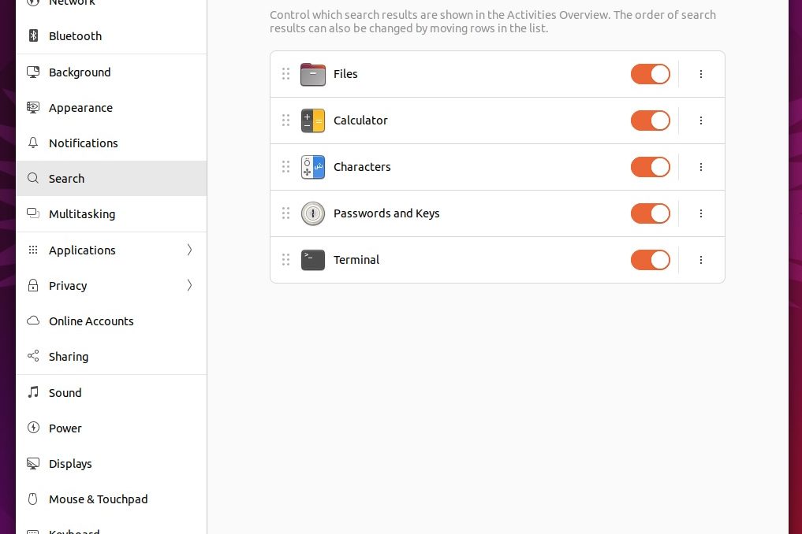Viewport: 802px width, 534px height.
Task: Click the Sound note icon in the sidebar
Action: 32,392
